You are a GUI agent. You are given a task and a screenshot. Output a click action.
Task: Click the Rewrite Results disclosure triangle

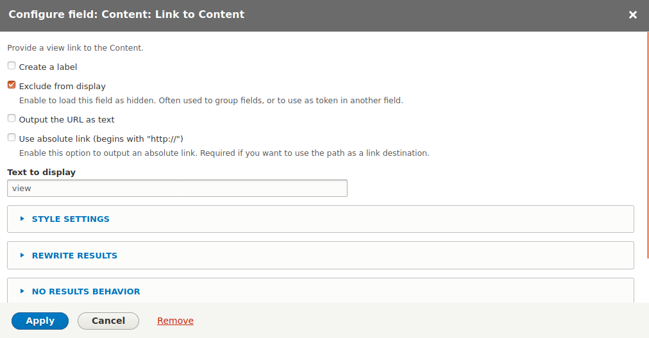(22, 255)
